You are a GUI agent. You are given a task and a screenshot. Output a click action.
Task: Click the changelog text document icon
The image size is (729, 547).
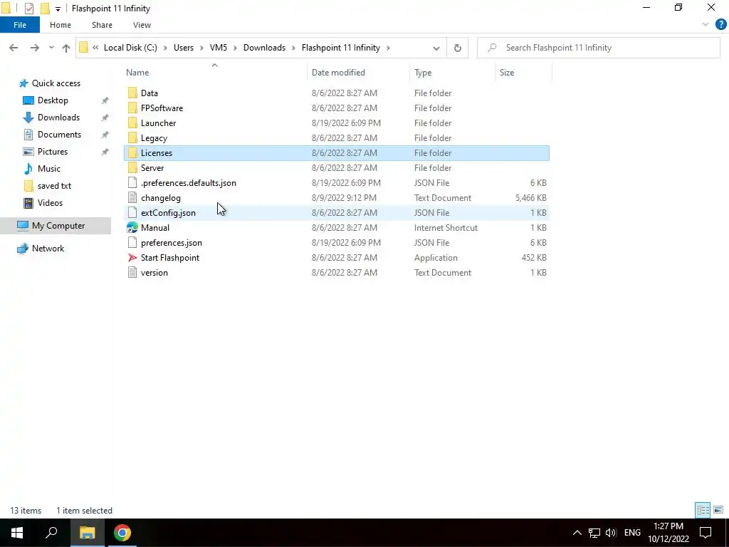132,198
